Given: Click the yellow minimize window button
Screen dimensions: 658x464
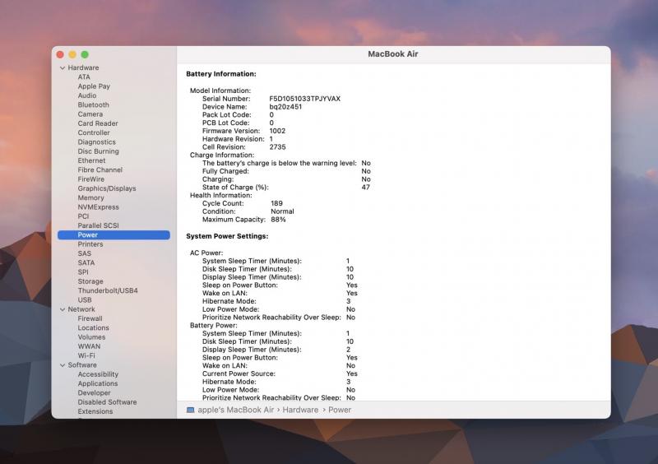Looking at the screenshot, I should tap(72, 54).
